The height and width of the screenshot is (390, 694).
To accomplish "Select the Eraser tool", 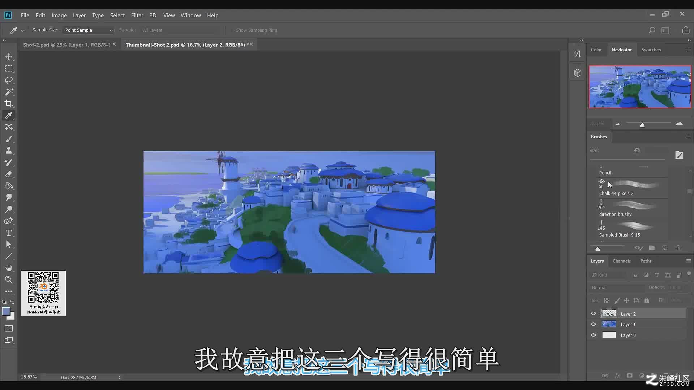I will (9, 174).
